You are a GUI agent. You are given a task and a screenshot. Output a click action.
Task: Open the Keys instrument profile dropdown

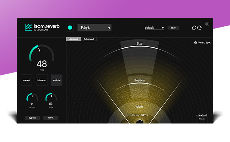tap(94, 27)
